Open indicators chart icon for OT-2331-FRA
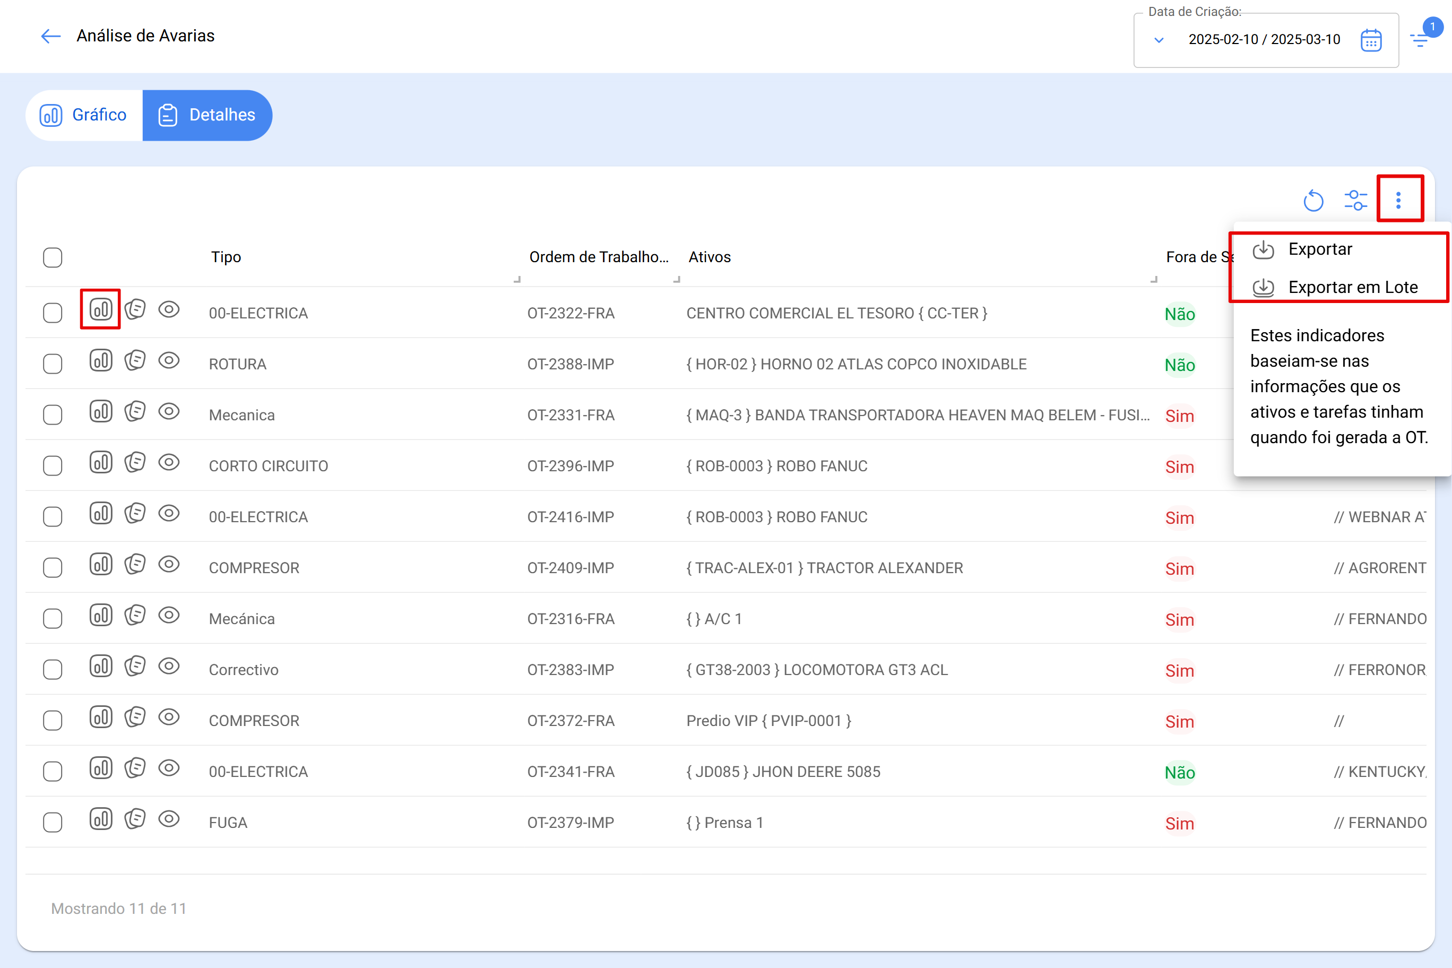This screenshot has width=1452, height=968. (x=101, y=411)
